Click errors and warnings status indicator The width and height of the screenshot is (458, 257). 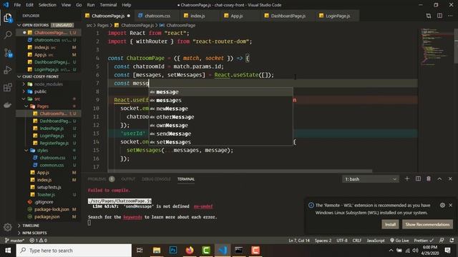click(38, 241)
